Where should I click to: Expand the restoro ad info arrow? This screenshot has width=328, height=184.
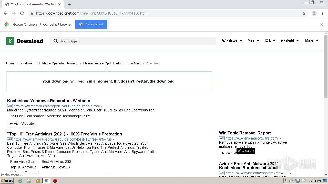[x=102, y=106]
